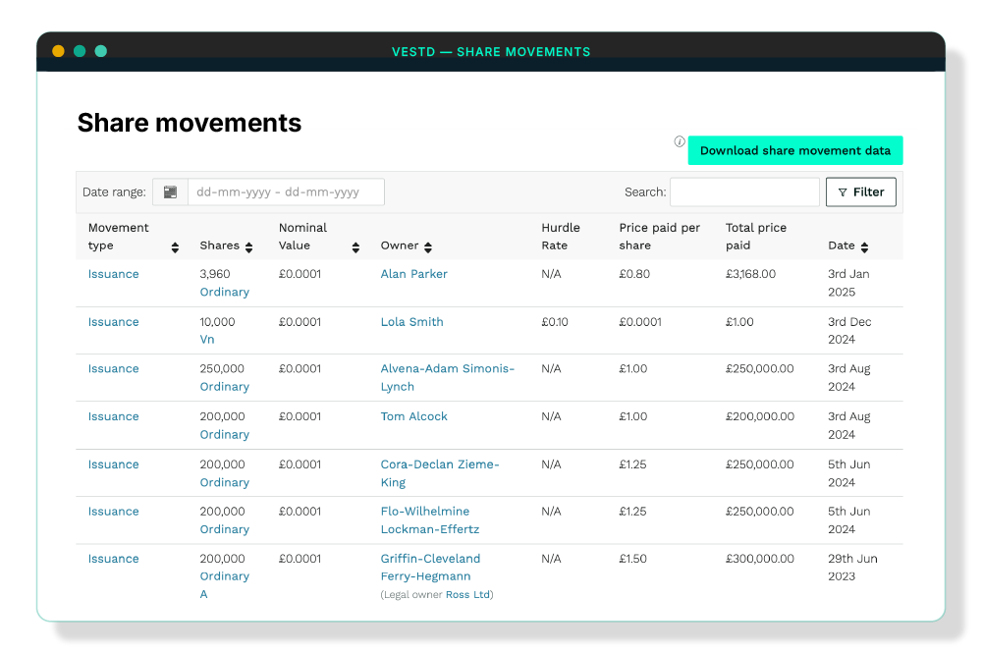Open Issuance link in Lola Smith row
Viewport: 982px width, 654px height.
click(113, 322)
